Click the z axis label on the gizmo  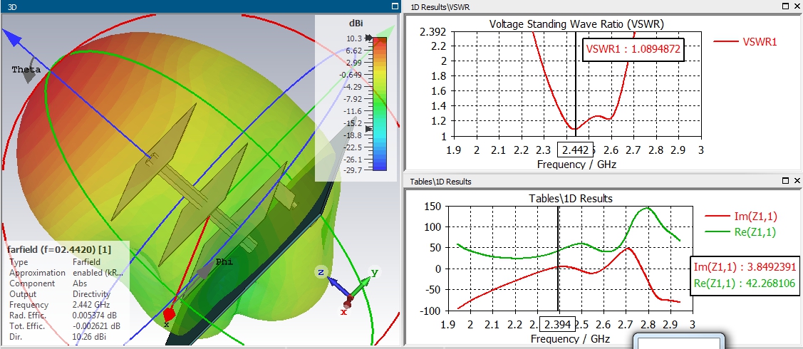(321, 272)
